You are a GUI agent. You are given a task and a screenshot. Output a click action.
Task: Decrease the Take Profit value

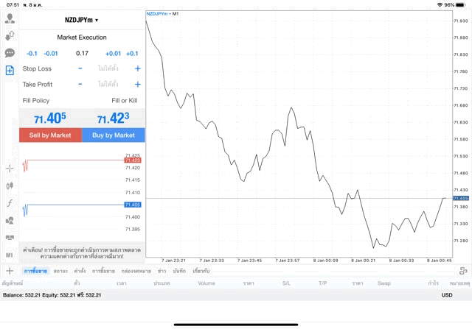80,85
